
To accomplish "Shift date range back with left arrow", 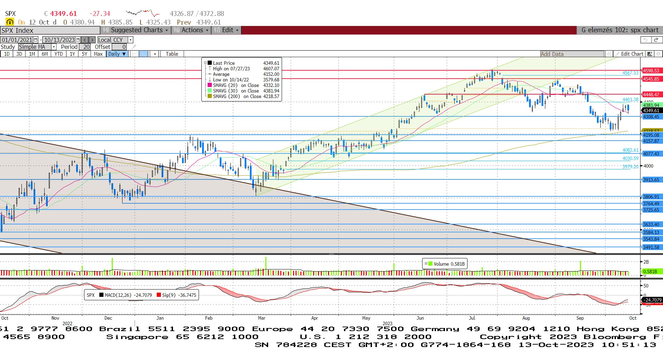I will coord(85,40).
